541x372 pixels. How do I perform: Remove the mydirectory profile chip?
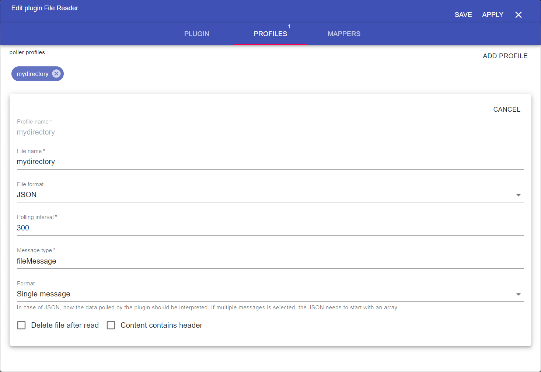click(56, 74)
